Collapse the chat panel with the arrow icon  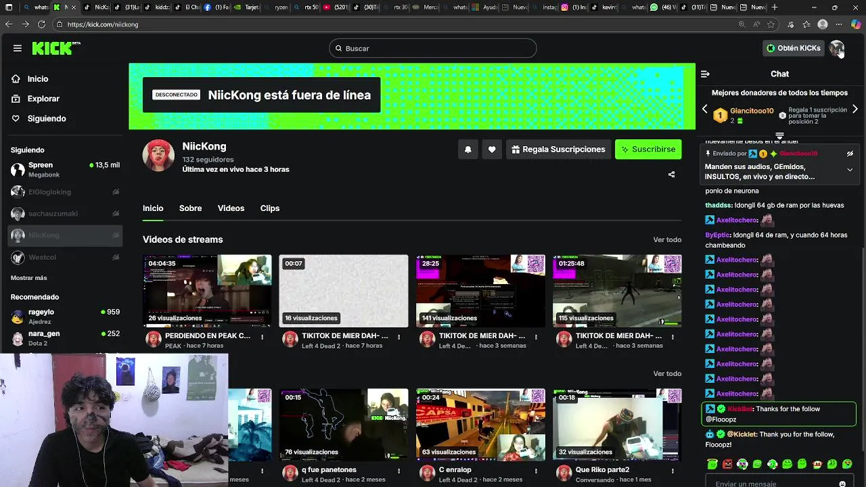705,74
